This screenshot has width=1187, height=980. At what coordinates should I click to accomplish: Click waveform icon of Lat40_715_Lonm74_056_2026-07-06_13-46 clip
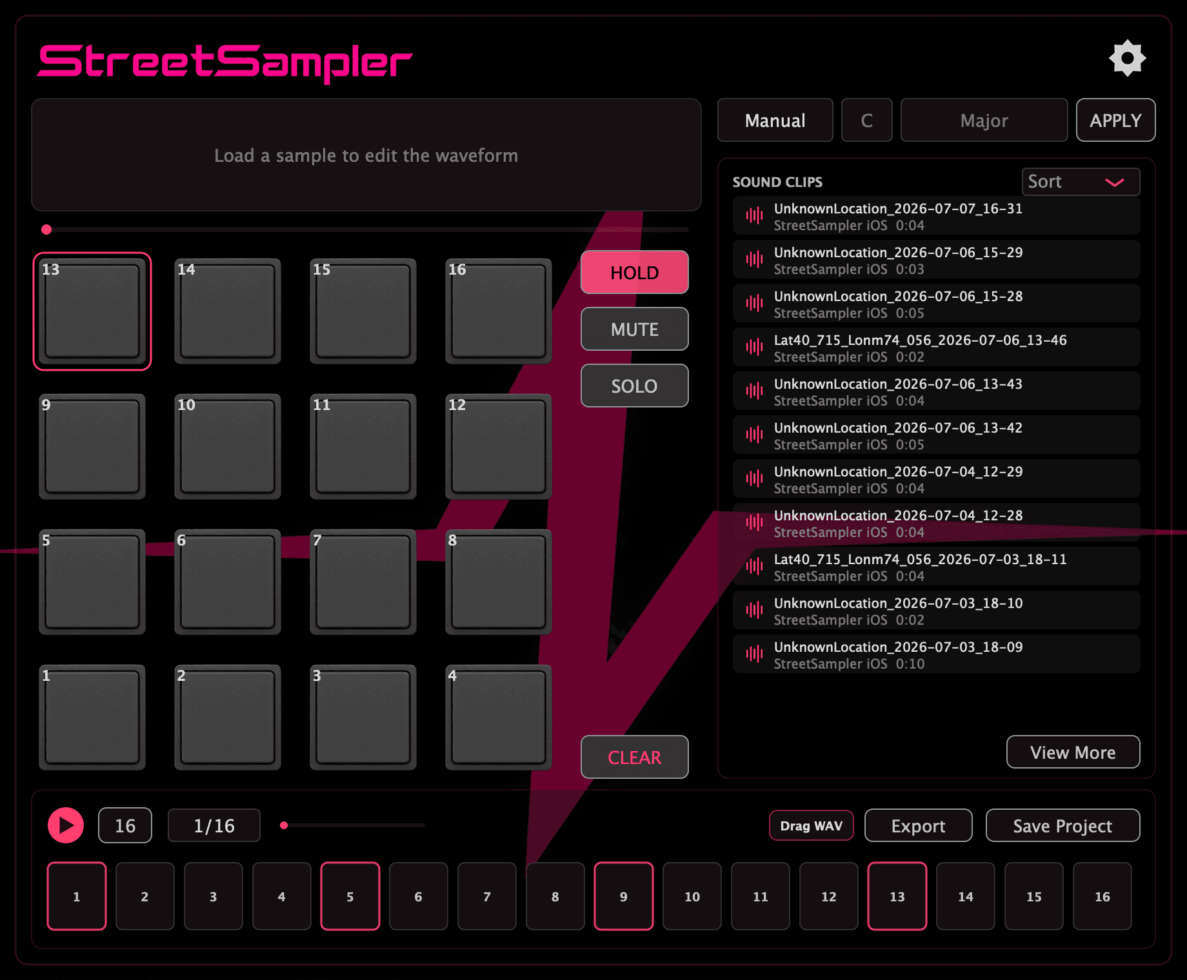coord(754,347)
